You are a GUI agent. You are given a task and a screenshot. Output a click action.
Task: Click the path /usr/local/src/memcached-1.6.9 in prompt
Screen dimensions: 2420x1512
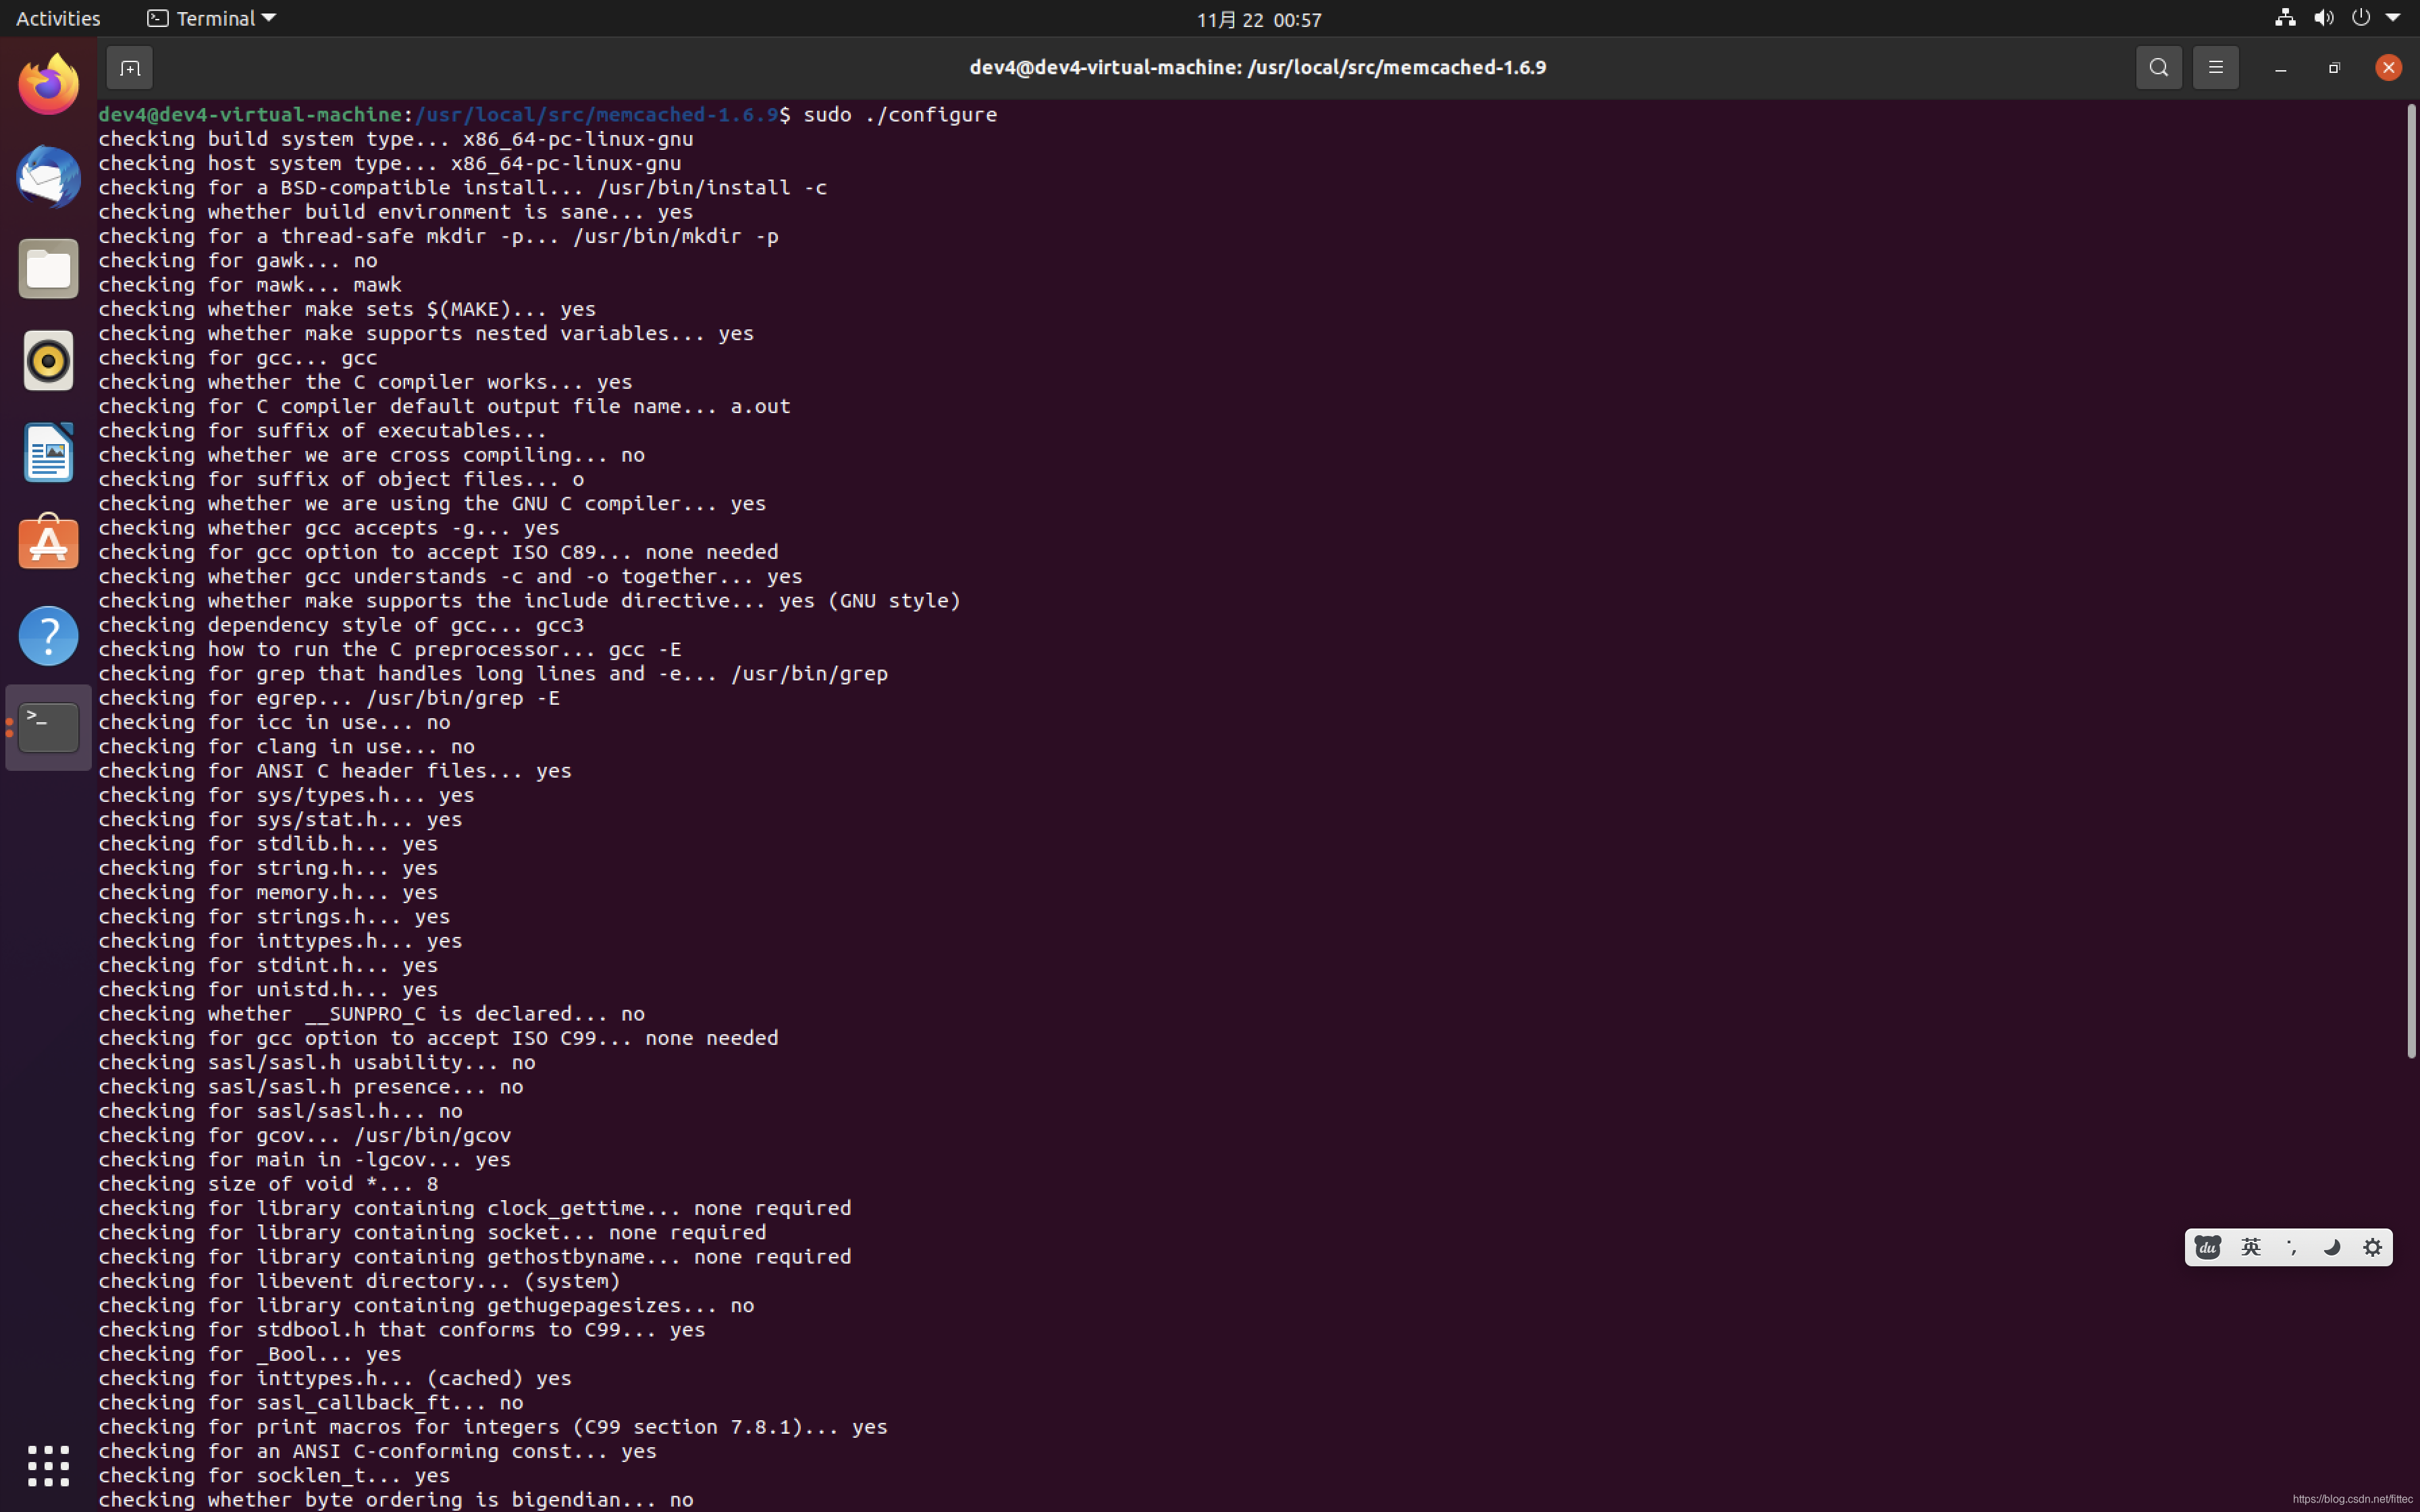[597, 114]
